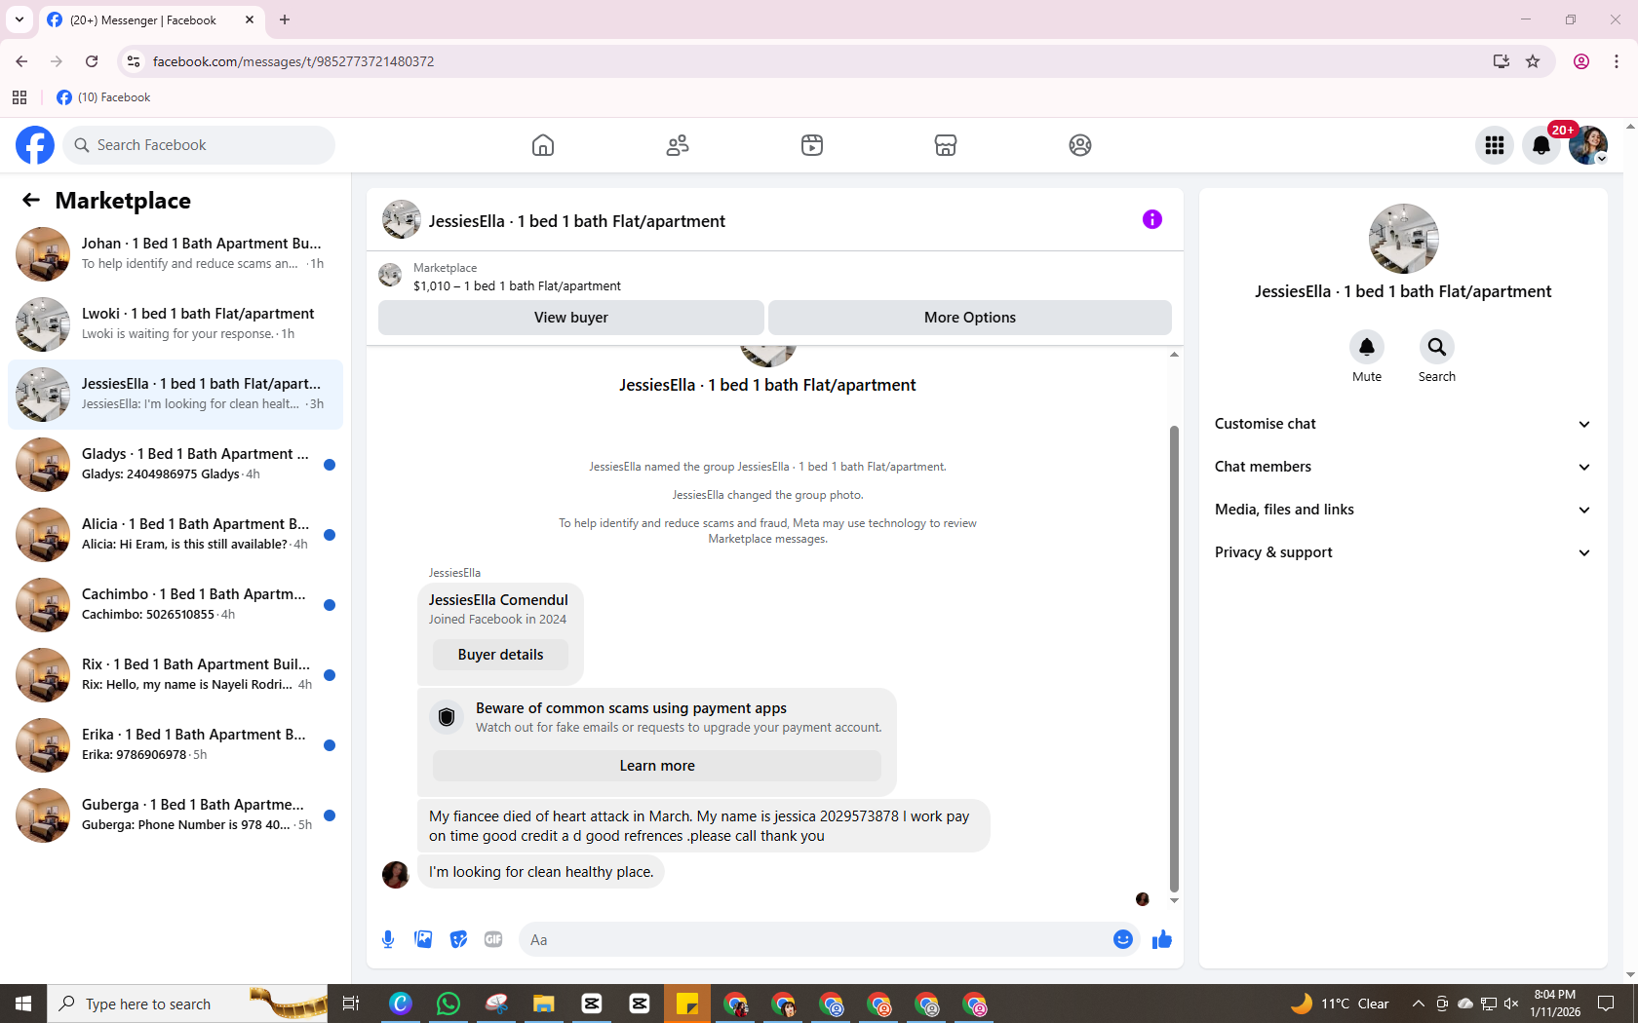Screen dimensions: 1638x1023
Task: Open the browser apps grid shortcut
Action: tap(19, 97)
